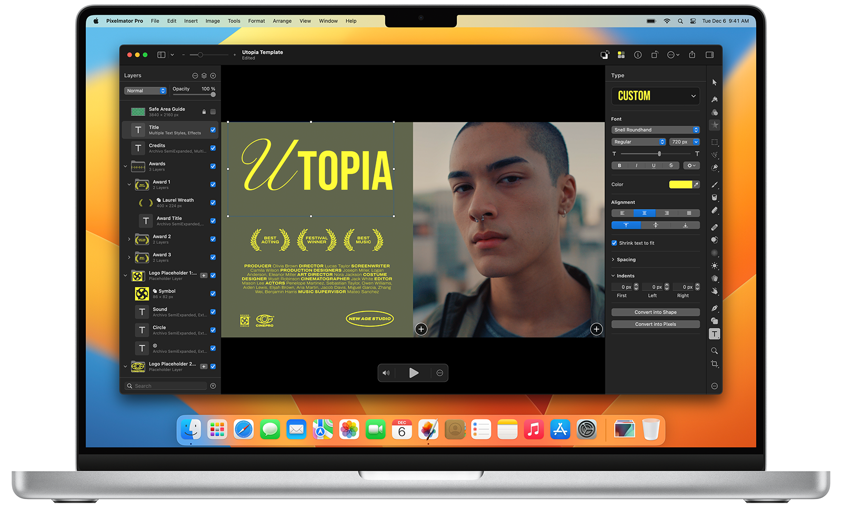Click Convert into Shape button

656,312
